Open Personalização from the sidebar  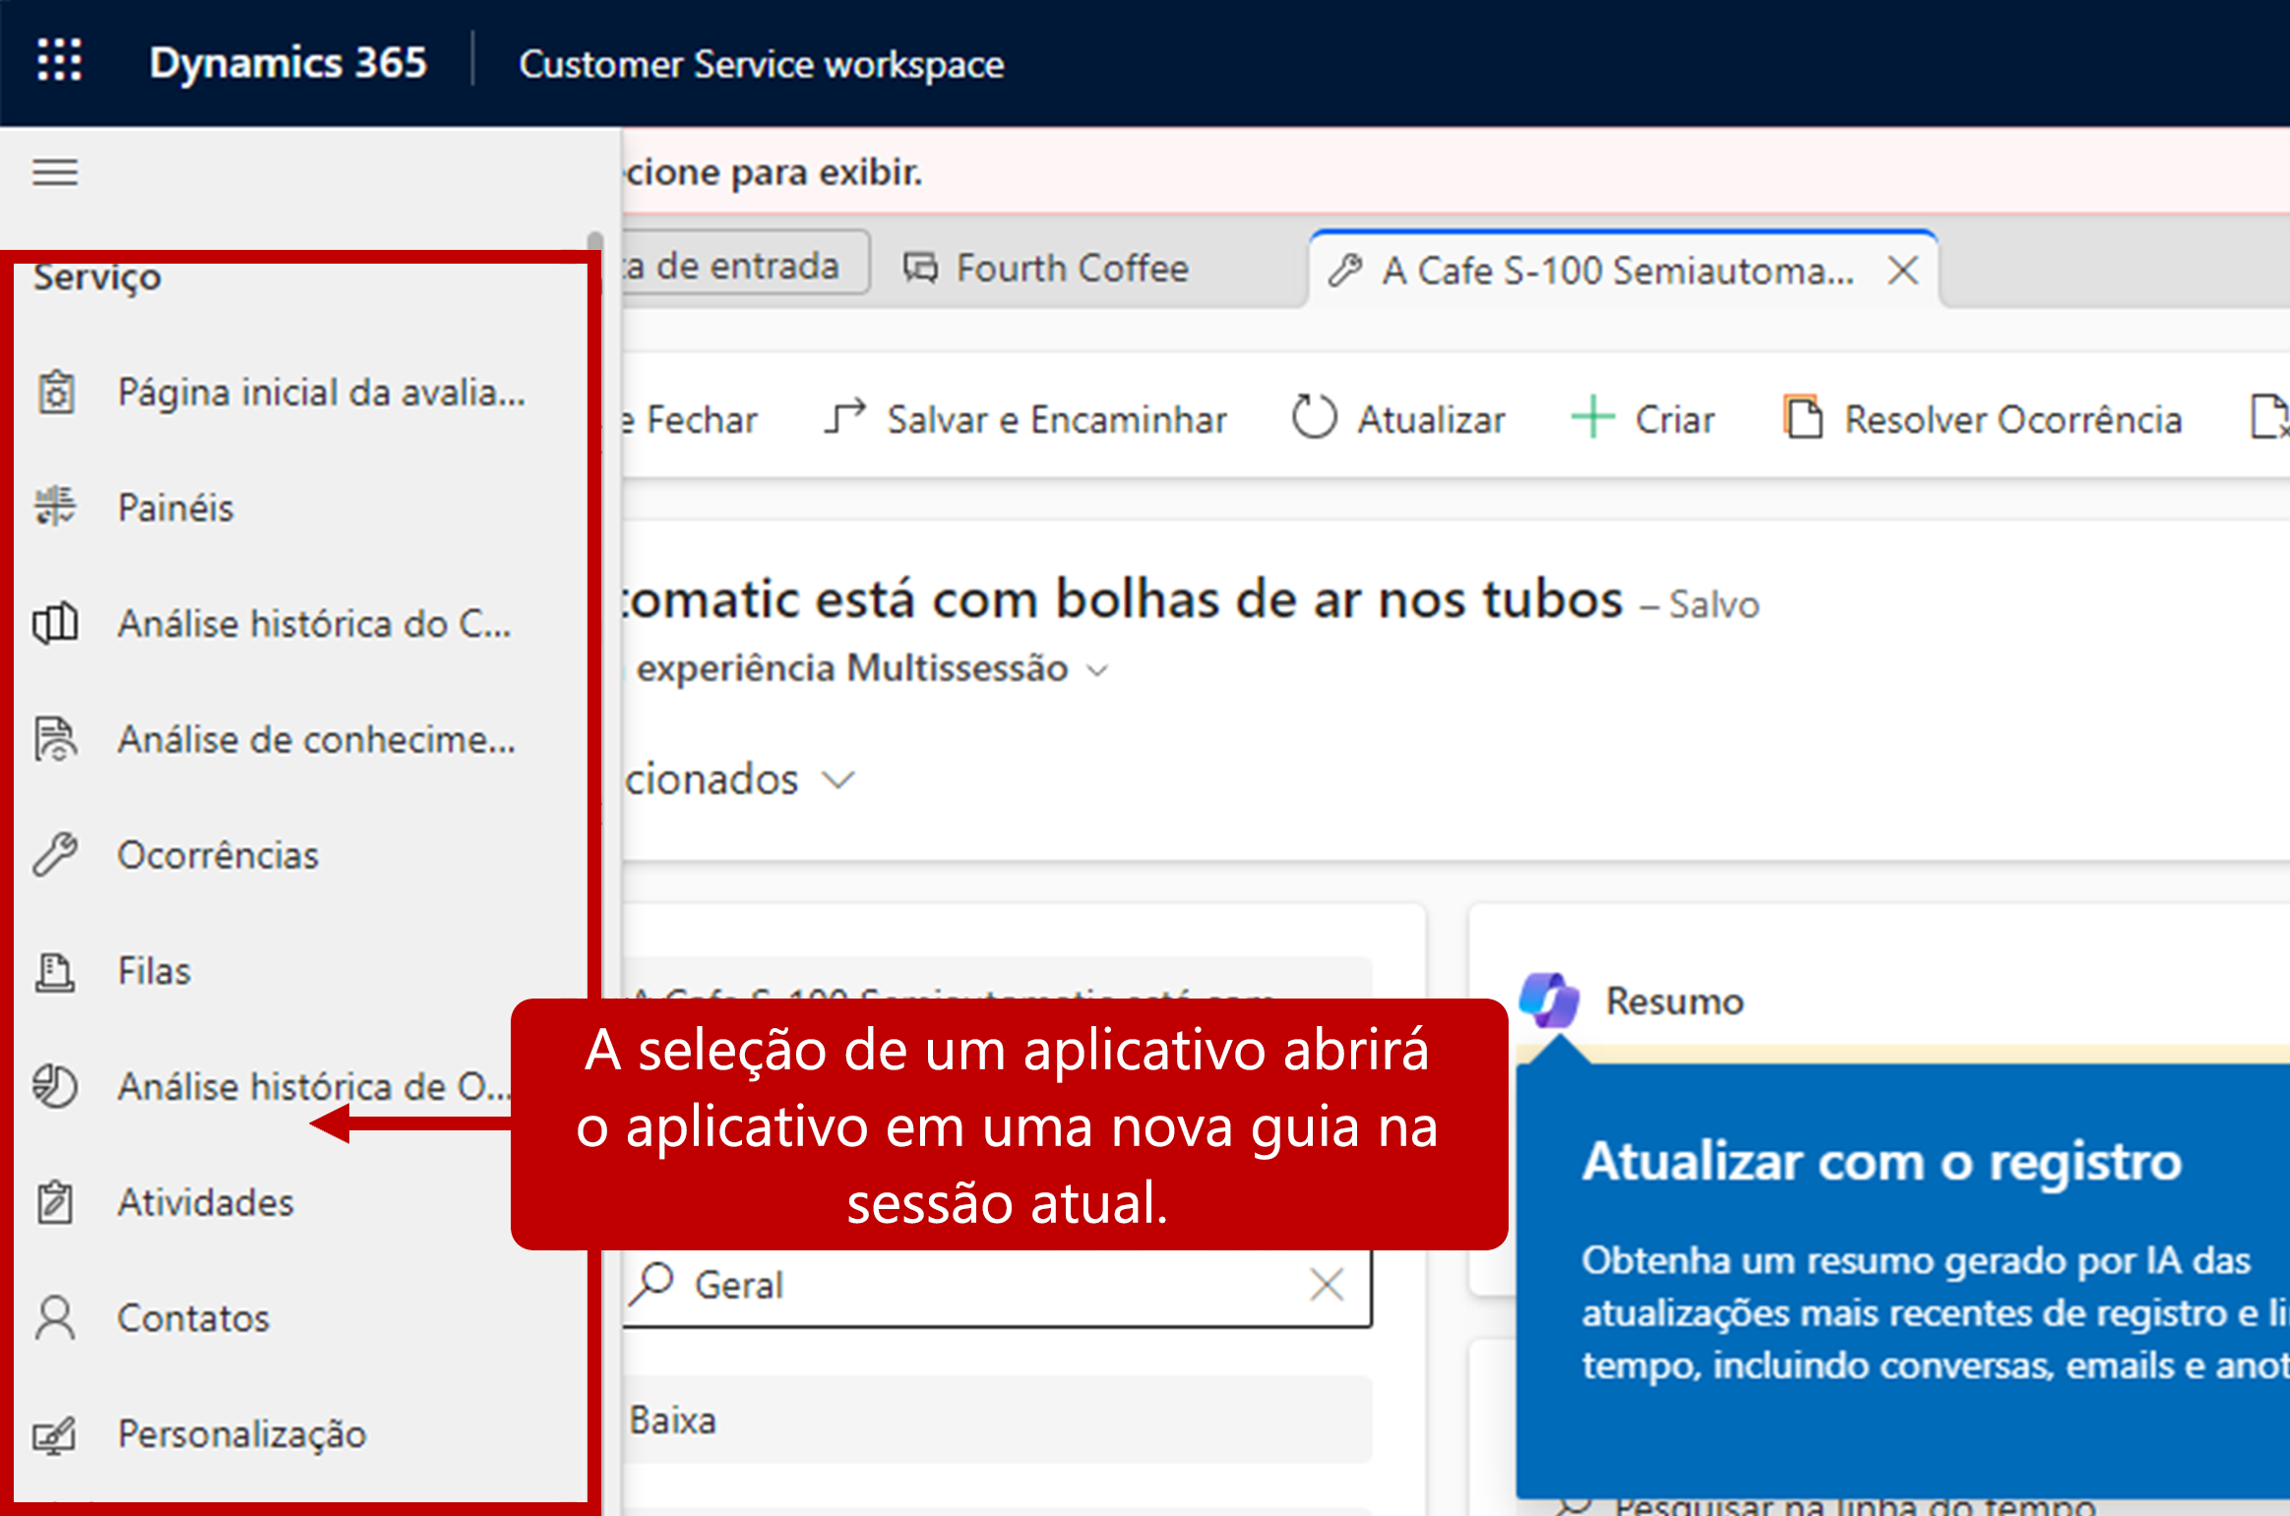coord(242,1434)
